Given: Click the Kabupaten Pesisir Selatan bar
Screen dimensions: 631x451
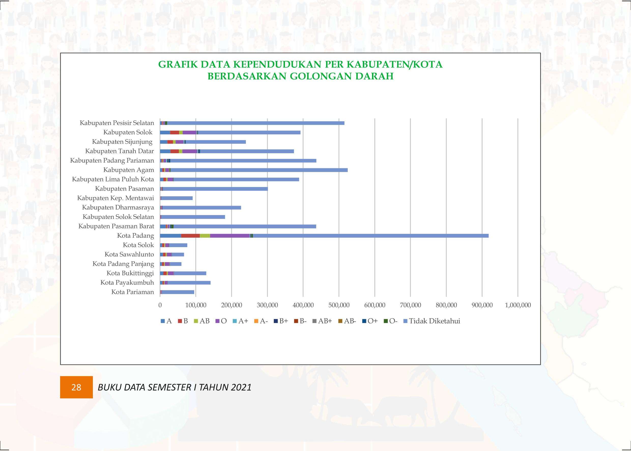Looking at the screenshot, I should coord(256,123).
